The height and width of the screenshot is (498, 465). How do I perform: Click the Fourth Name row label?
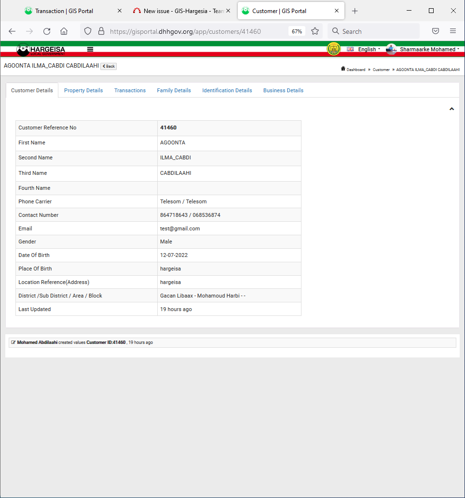(x=34, y=188)
